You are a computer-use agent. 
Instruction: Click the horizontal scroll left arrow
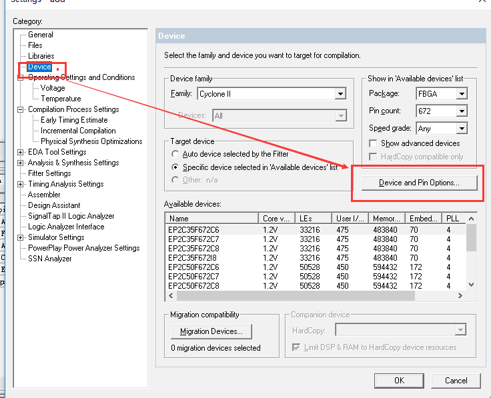(171, 296)
